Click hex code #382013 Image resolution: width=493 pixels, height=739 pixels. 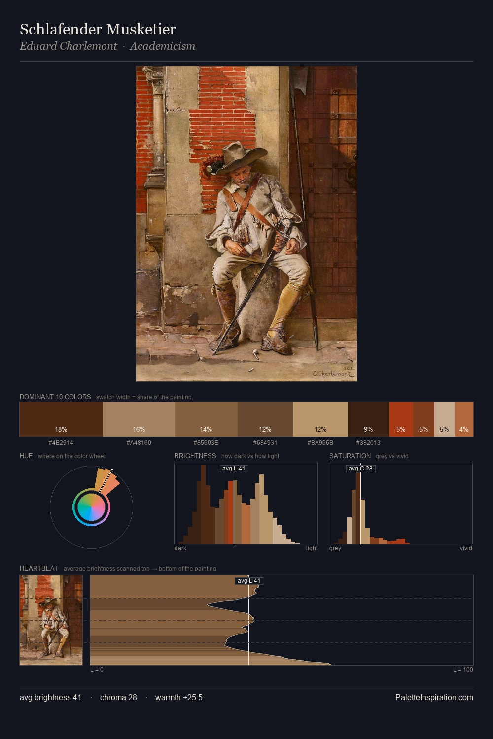[x=368, y=443]
